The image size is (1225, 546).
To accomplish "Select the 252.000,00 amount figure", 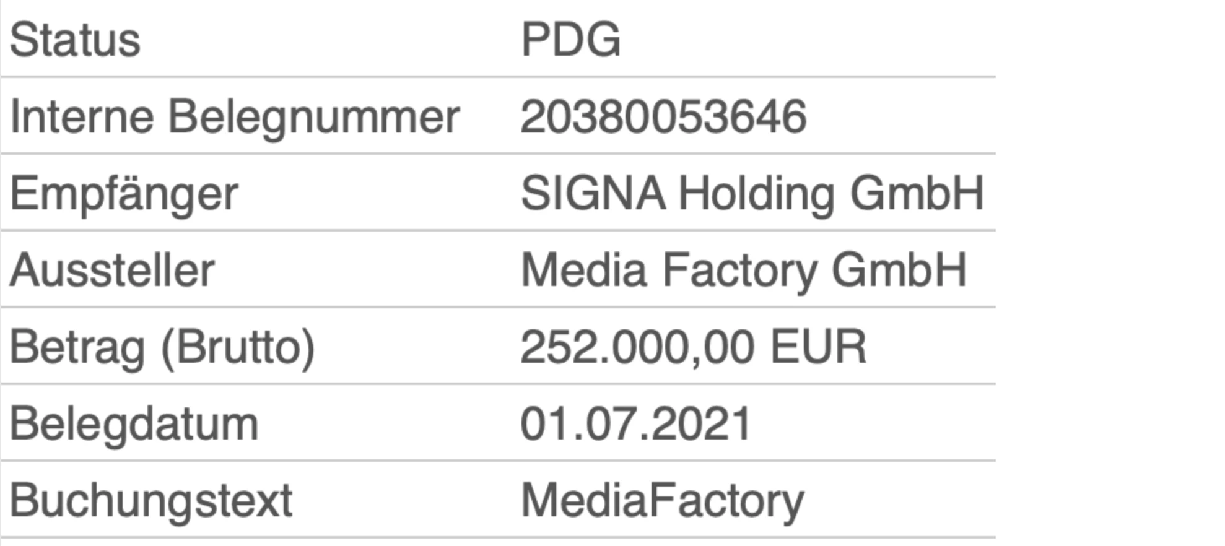I will coord(637,347).
